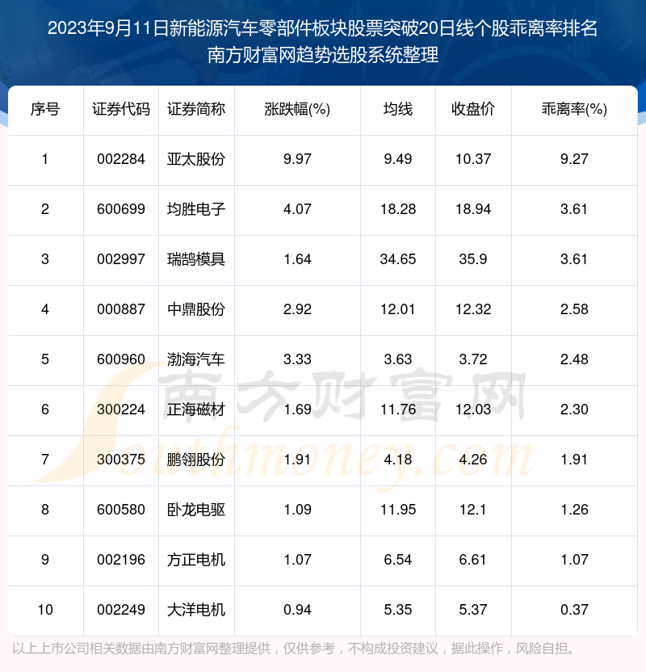Click 中鼎股份 change value 2.92
Image resolution: width=646 pixels, height=672 pixels.
(297, 309)
